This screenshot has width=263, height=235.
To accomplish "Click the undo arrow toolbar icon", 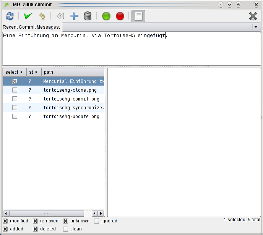I will coord(42,16).
